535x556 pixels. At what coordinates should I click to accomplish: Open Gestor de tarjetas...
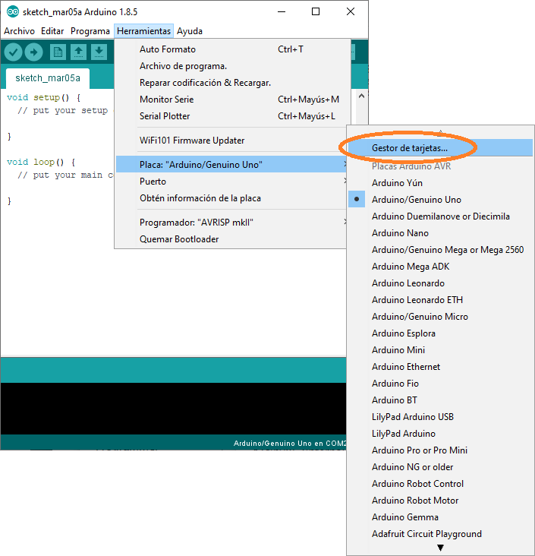click(440, 148)
